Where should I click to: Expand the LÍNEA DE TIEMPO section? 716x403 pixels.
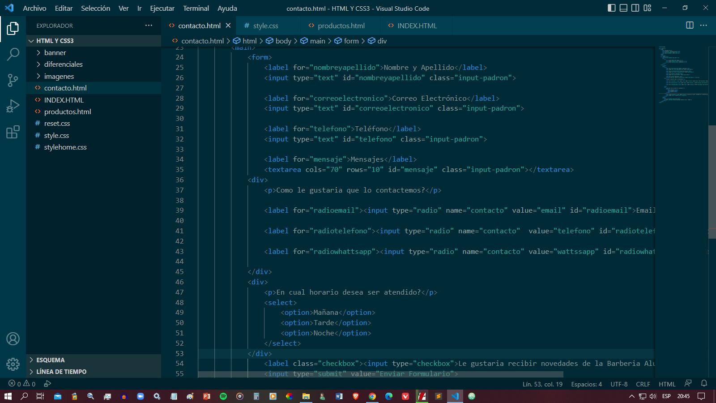[x=94, y=372]
